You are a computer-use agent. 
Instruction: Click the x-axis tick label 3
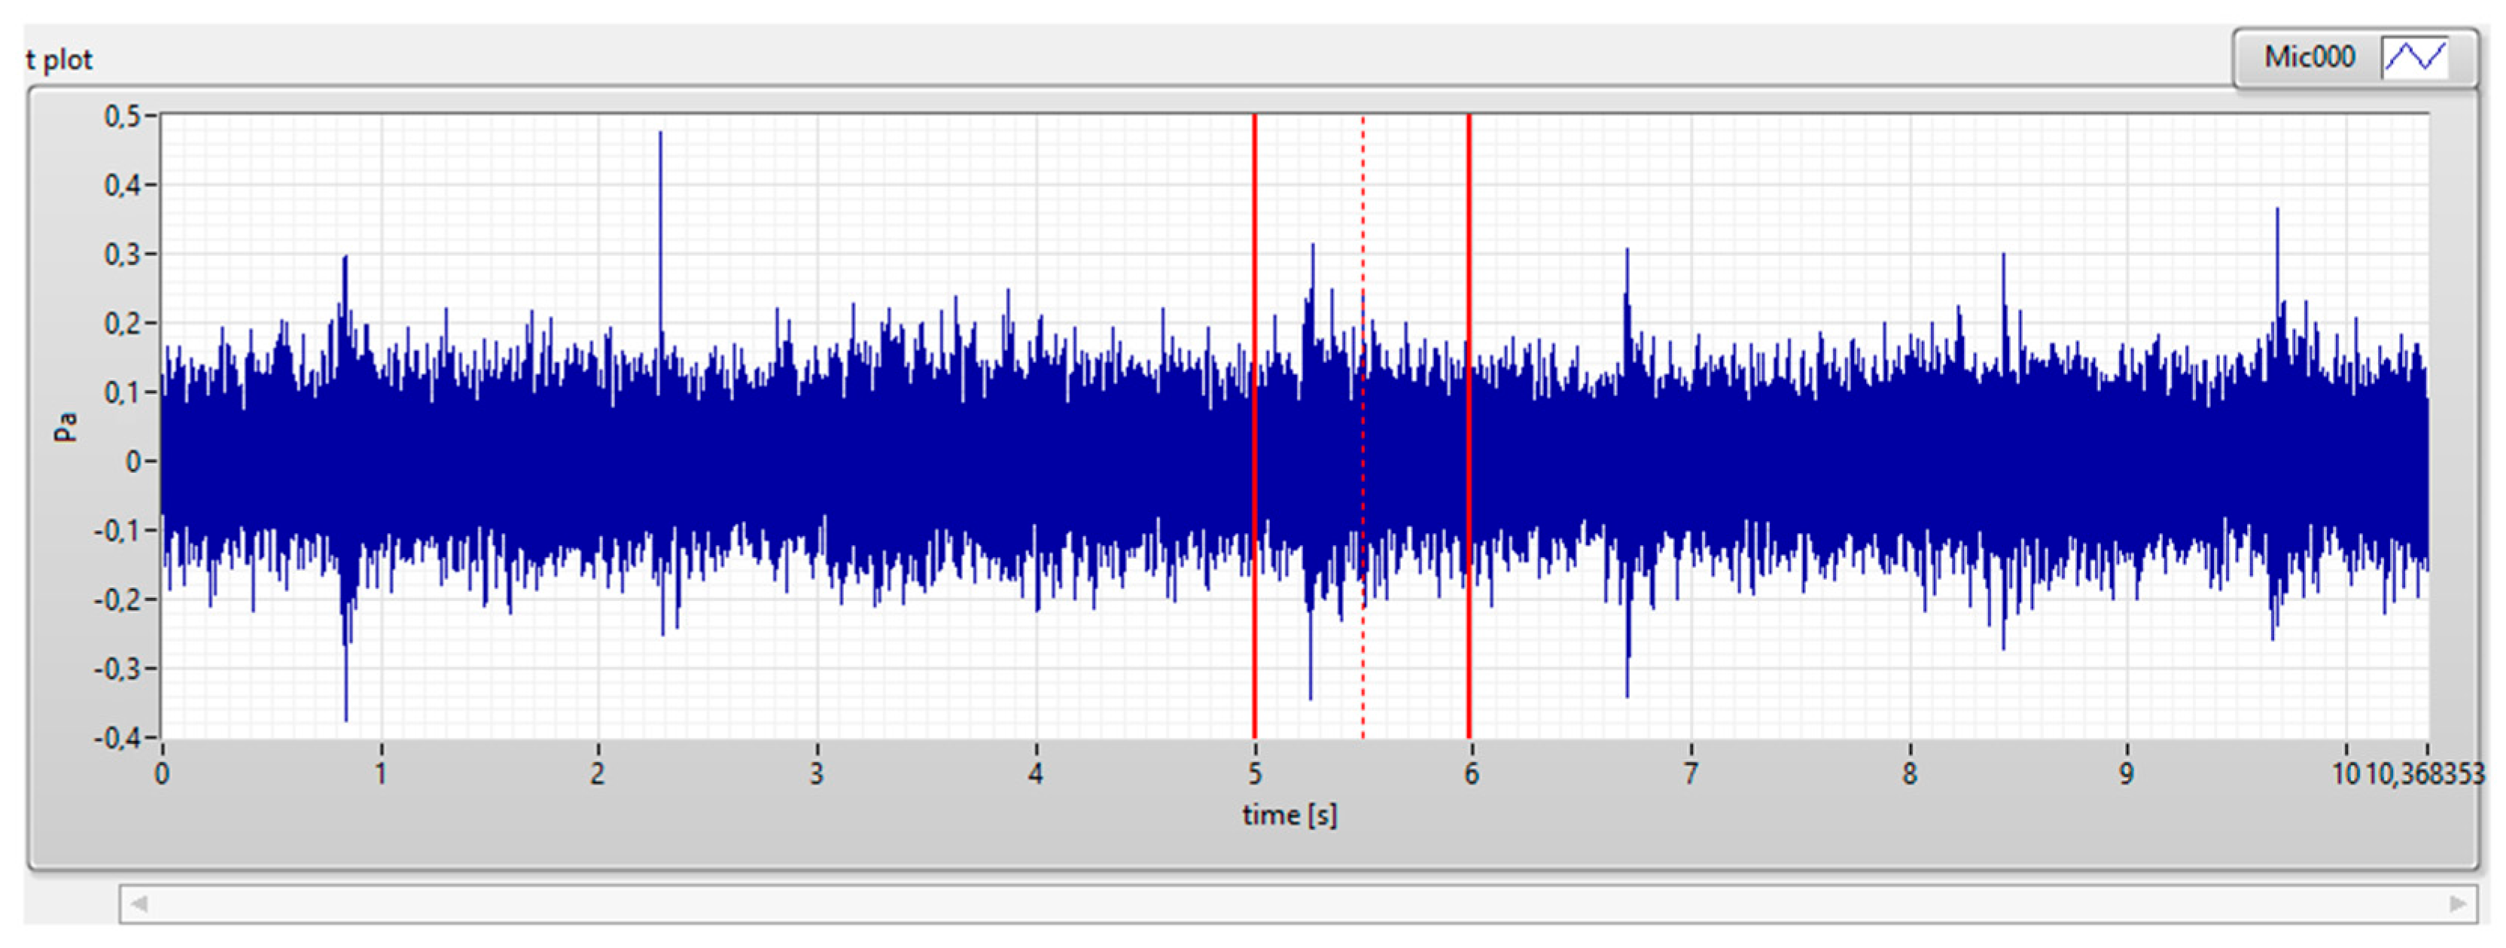pyautogui.click(x=818, y=775)
